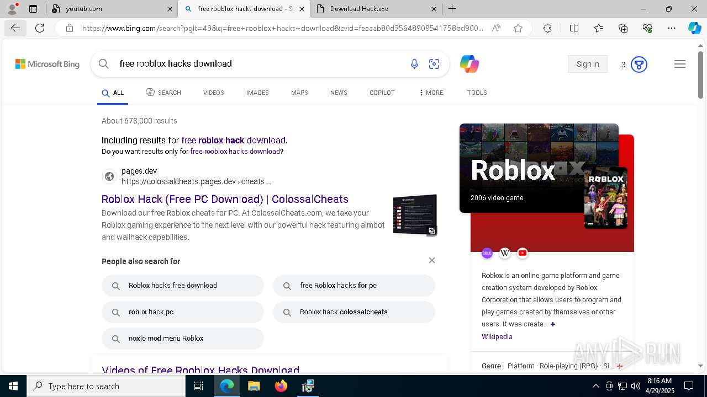Open split screen icon in toolbar
Screen dimensions: 707x397
click(574, 28)
